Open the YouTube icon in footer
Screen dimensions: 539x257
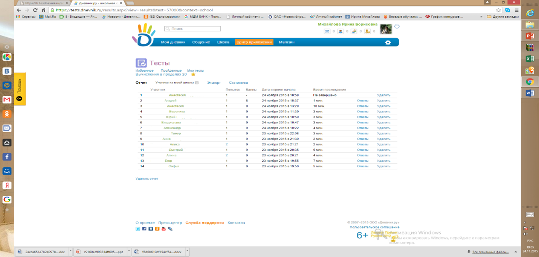point(163,229)
